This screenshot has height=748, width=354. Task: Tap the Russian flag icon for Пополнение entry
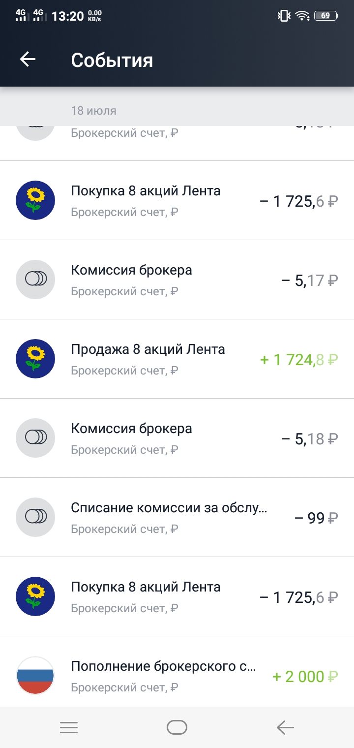pos(35,676)
